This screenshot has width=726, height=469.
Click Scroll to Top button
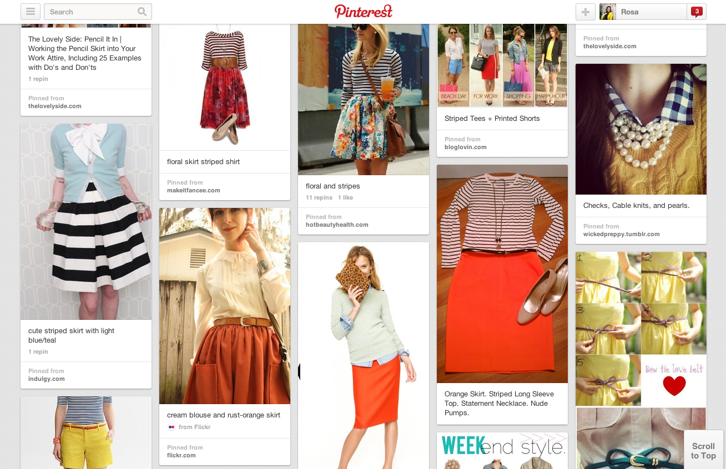(x=703, y=450)
